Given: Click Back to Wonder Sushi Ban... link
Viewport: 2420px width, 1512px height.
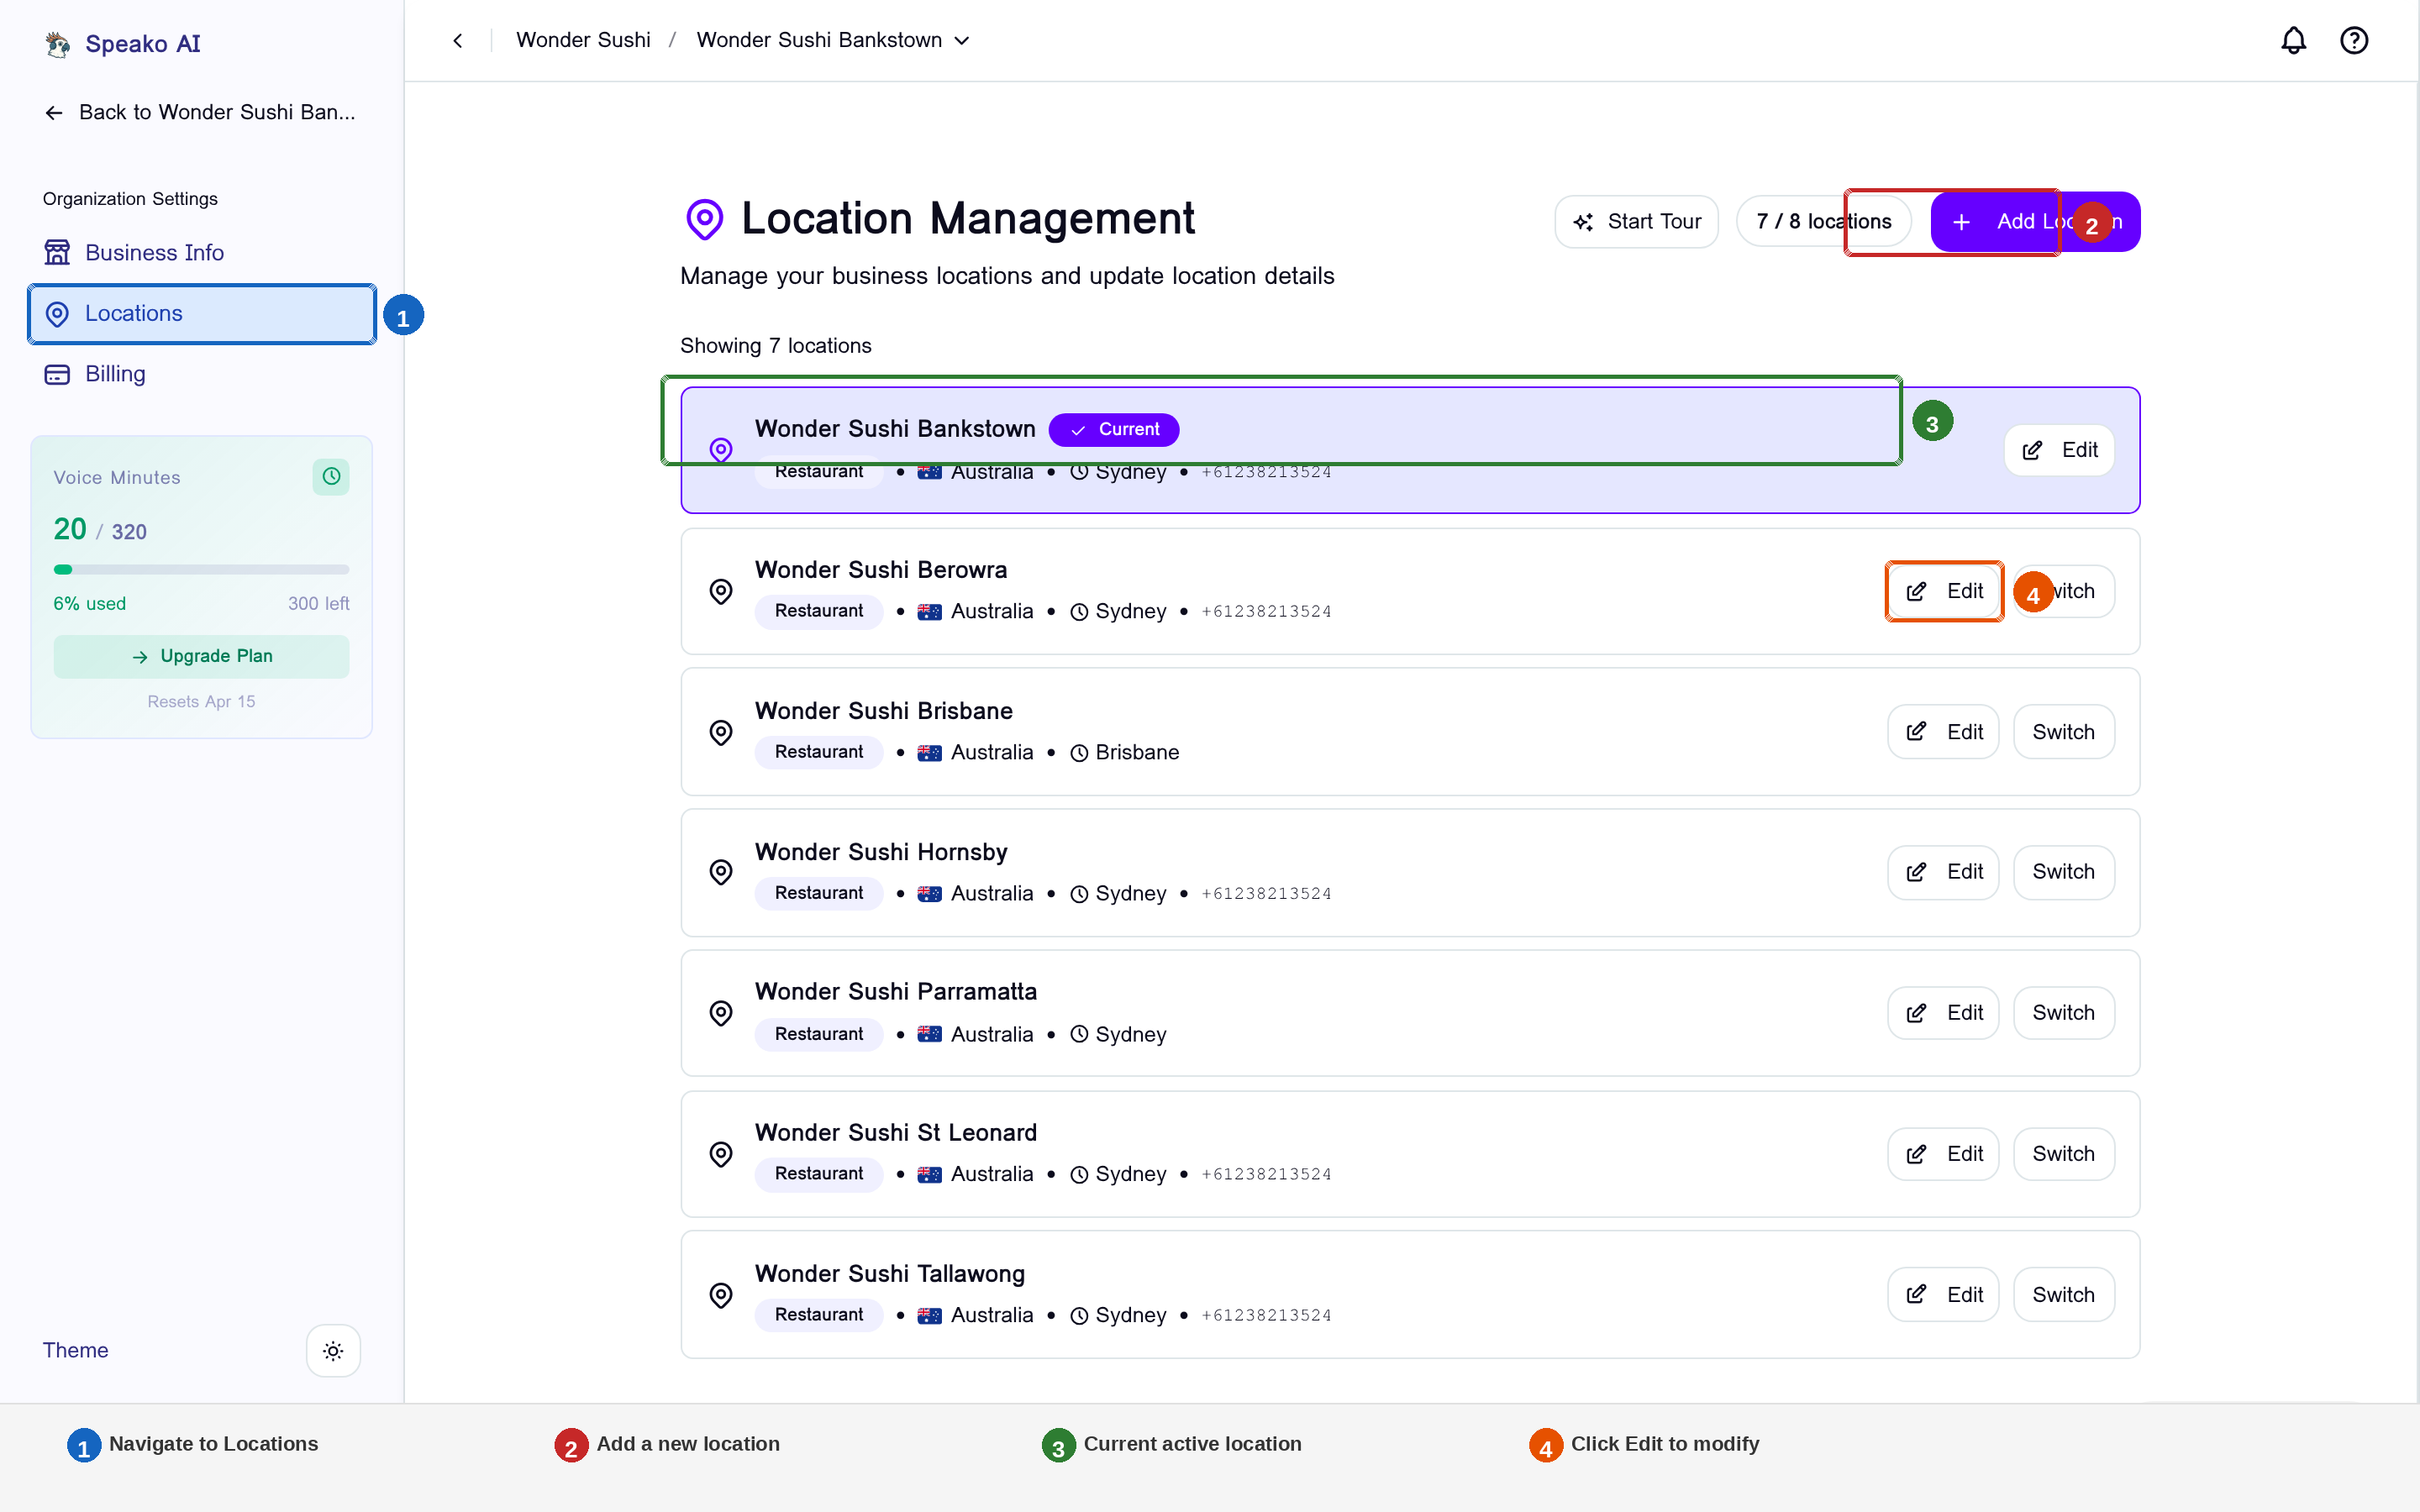Looking at the screenshot, I should tap(200, 112).
